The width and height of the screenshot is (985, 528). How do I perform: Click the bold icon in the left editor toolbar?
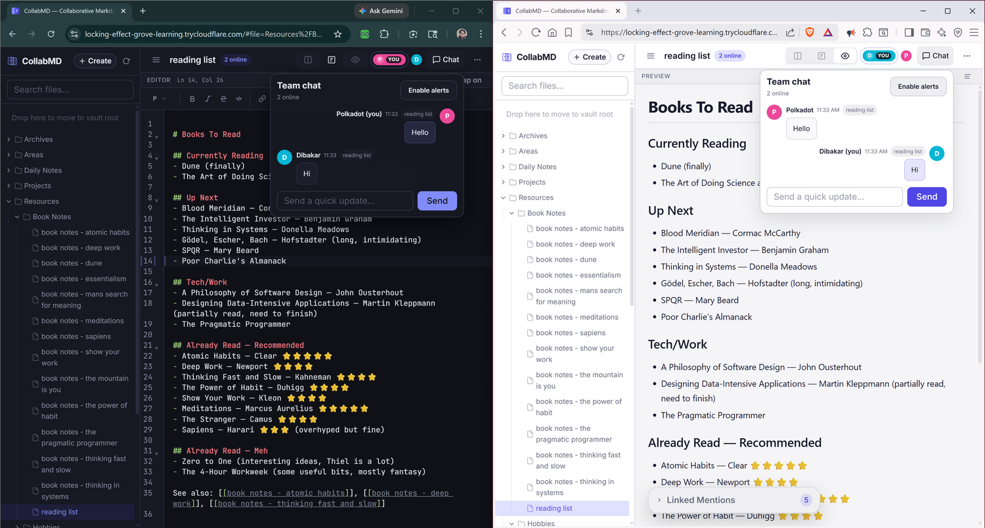coord(192,99)
